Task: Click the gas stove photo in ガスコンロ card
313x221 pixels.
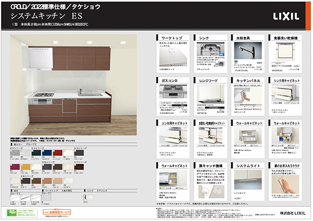Action: pos(173,91)
